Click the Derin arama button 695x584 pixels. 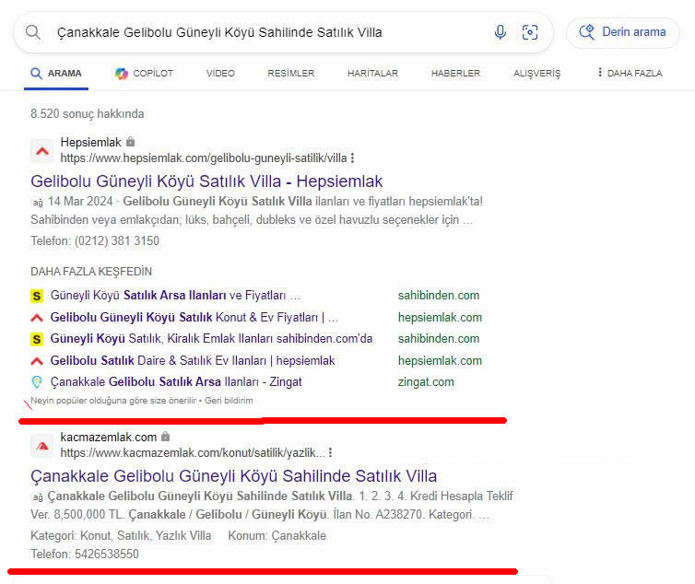point(623,32)
